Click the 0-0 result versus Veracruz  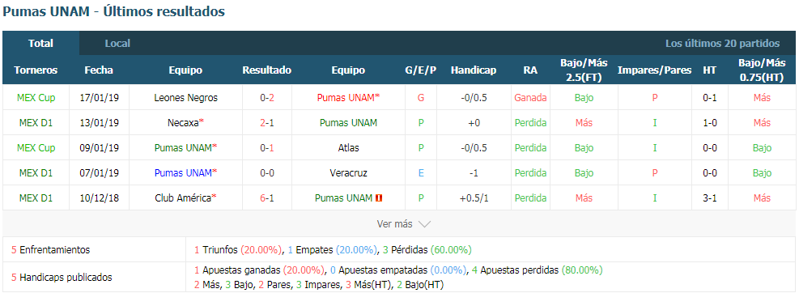(x=267, y=172)
